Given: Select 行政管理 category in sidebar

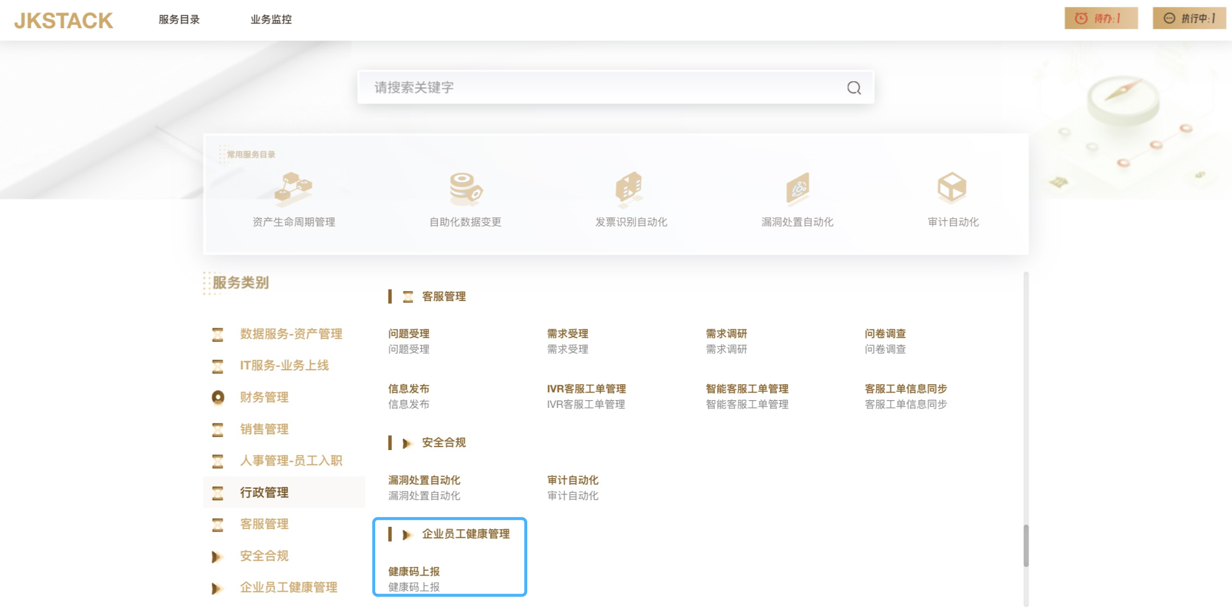Looking at the screenshot, I should (x=264, y=492).
